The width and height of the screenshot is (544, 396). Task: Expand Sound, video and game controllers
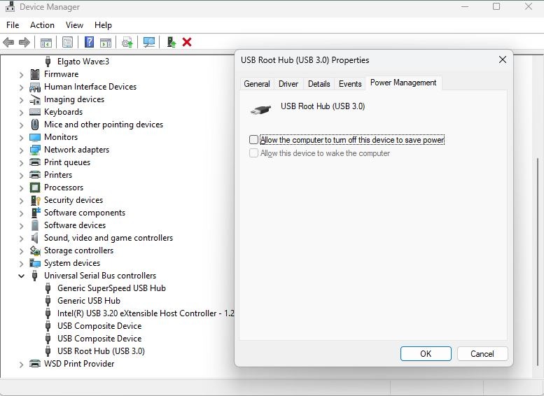22,238
